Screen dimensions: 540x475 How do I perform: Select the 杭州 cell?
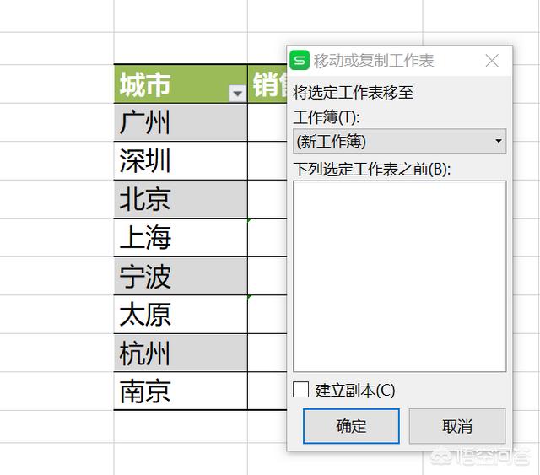click(181, 353)
